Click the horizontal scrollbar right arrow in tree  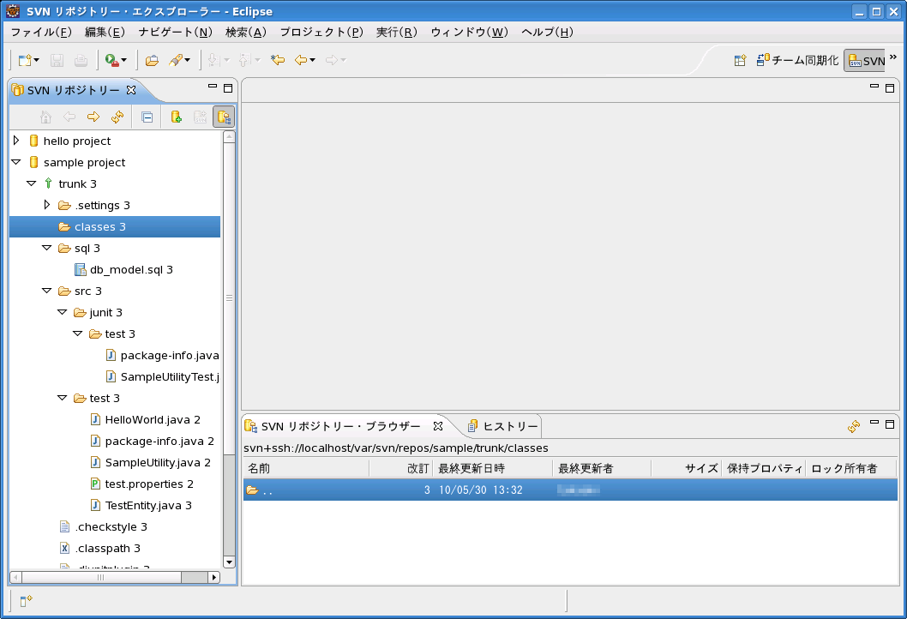214,577
